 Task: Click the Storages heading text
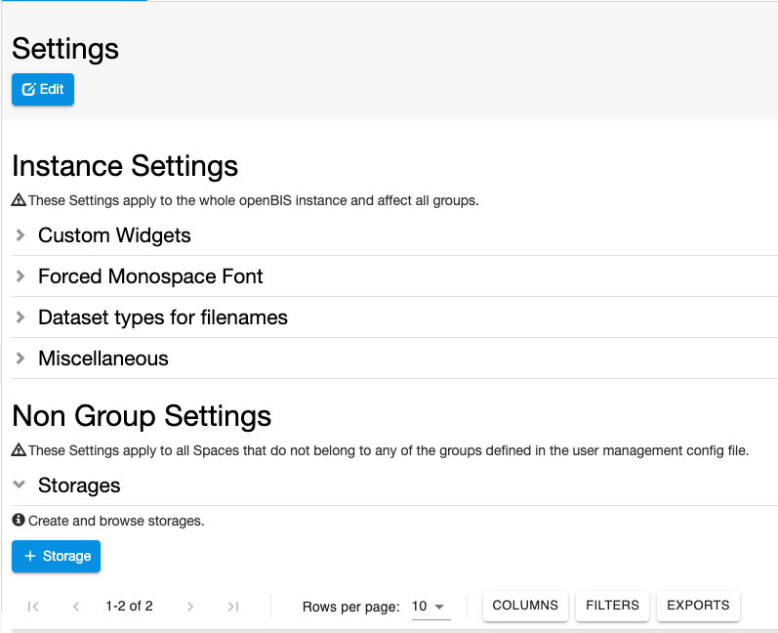tap(79, 485)
